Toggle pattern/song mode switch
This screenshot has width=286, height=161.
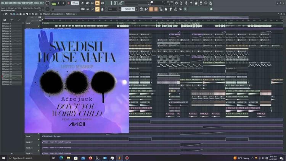(x=54, y=3)
